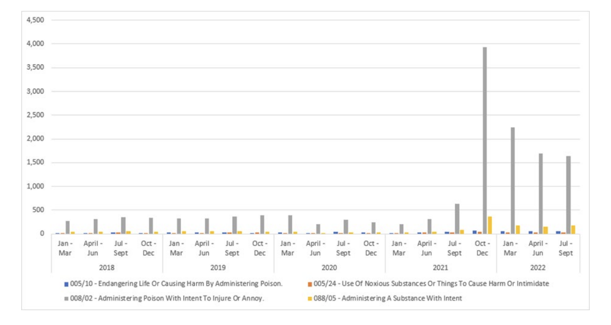611x325 pixels.
Task: Click the 2018 year axis label
Action: tap(107, 267)
